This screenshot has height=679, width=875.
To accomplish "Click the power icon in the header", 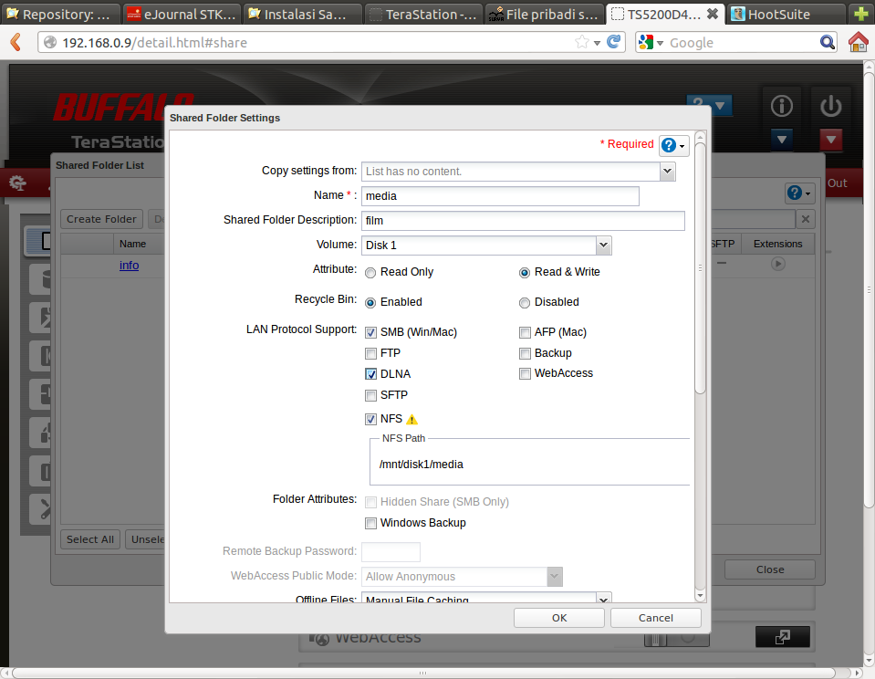I will [830, 106].
